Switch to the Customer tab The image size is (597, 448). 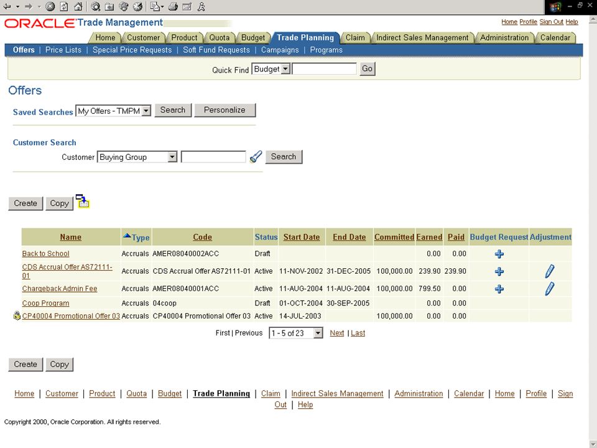[143, 37]
